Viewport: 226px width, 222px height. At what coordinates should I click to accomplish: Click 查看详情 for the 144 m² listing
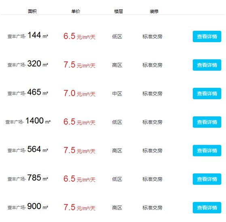click(x=207, y=36)
